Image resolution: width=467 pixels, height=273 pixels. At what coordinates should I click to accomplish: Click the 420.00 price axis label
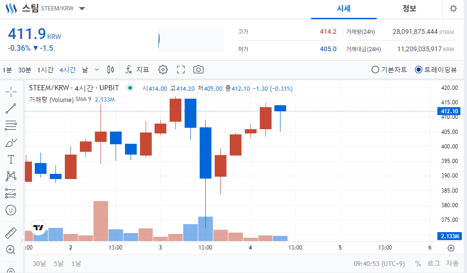(x=450, y=88)
